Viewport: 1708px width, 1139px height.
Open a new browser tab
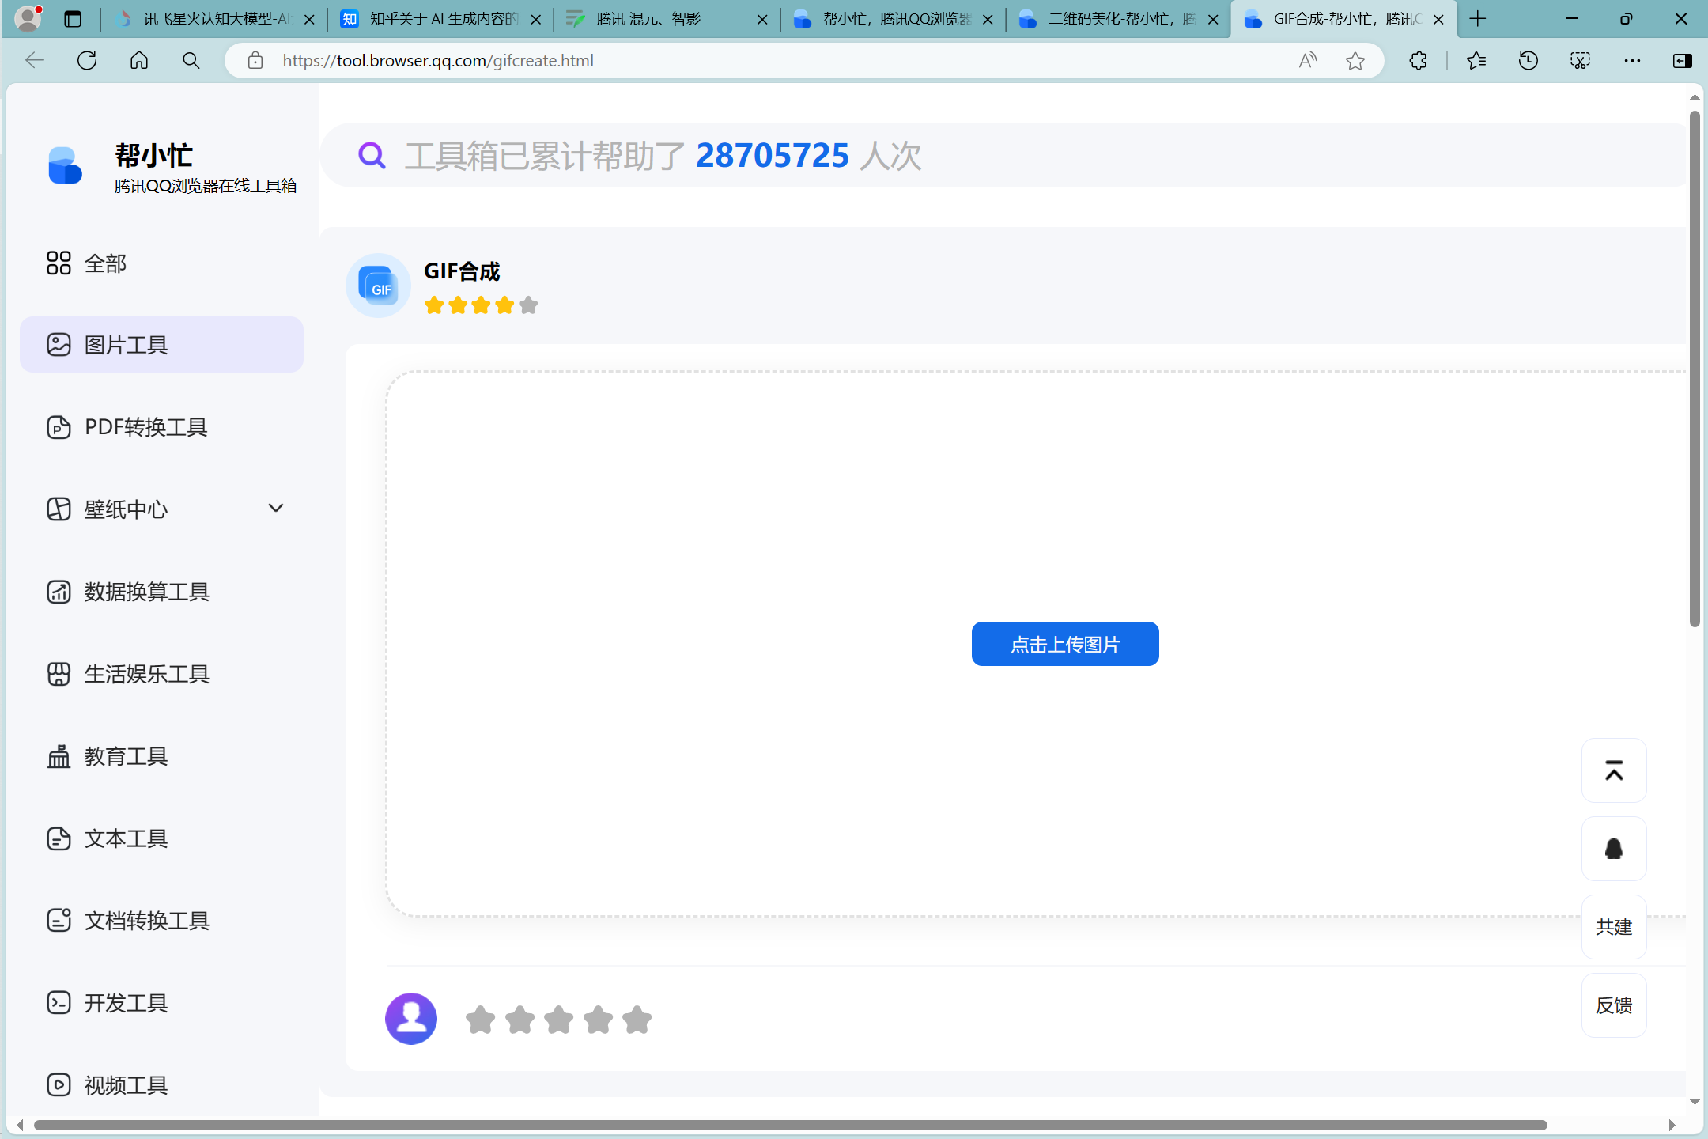tap(1478, 19)
